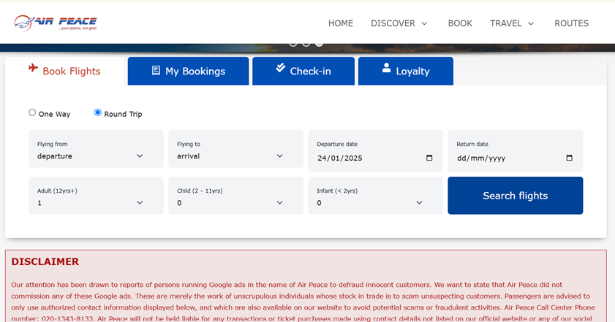The height and width of the screenshot is (322, 615).
Task: Expand the TRAVEL navigation menu
Action: (512, 23)
